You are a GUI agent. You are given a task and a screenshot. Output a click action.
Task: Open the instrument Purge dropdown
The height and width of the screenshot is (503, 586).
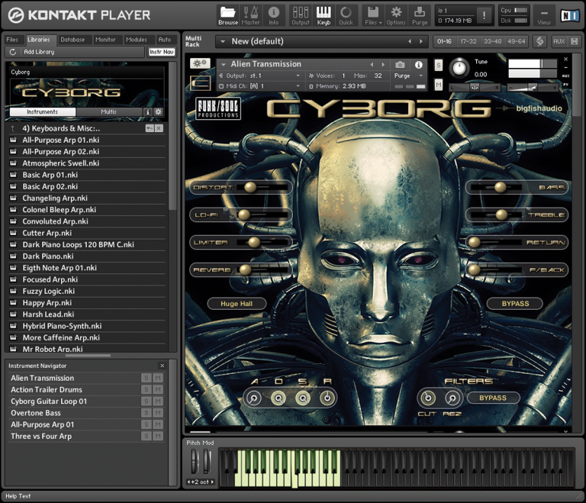coord(409,76)
